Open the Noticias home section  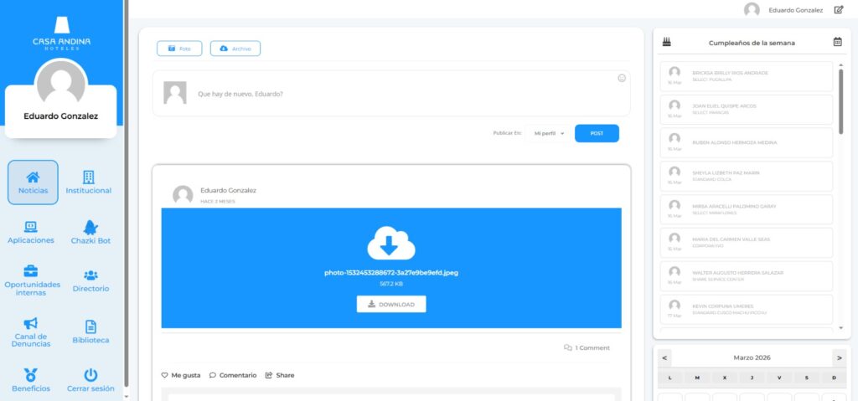point(33,183)
